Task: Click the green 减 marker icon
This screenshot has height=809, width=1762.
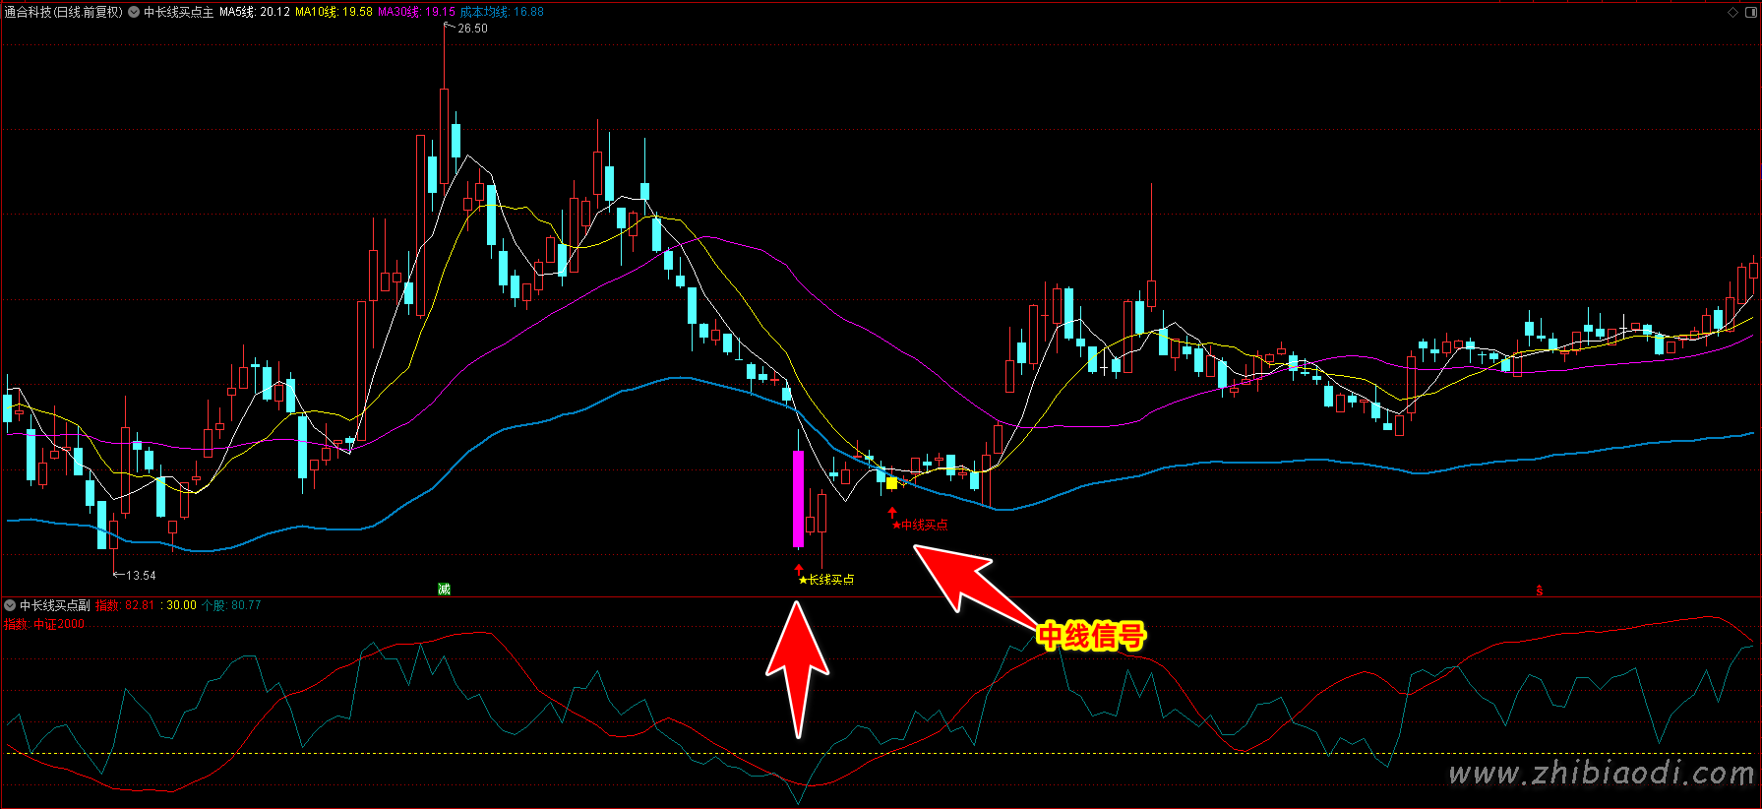Action: click(x=444, y=589)
